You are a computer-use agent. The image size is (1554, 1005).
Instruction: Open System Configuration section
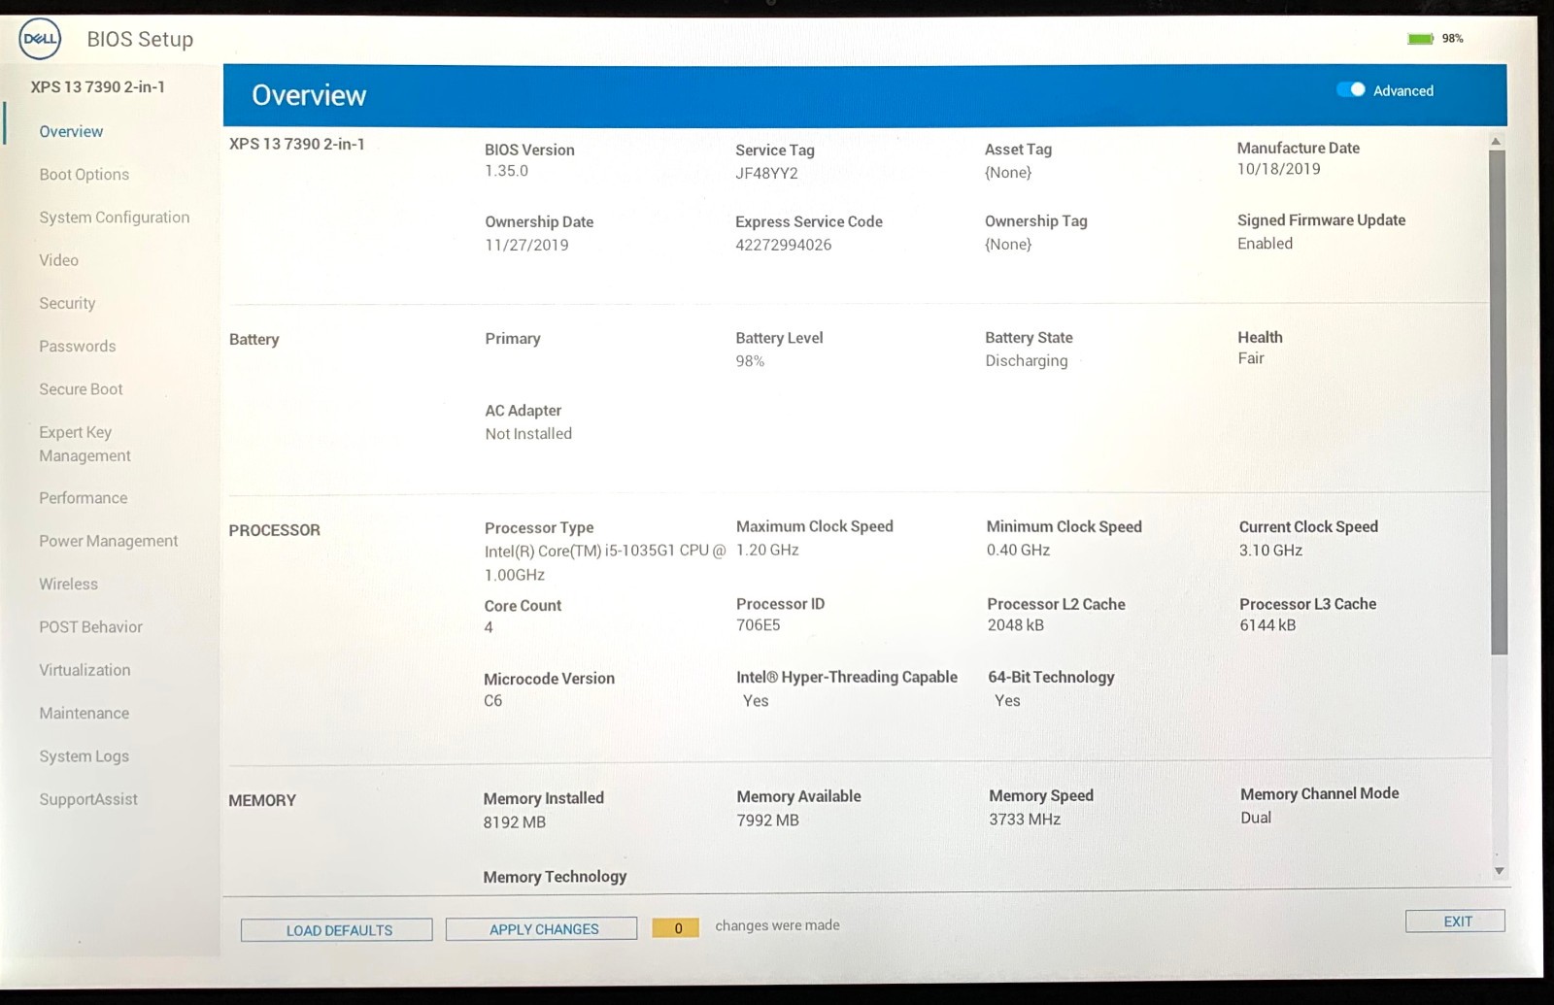coord(115,218)
